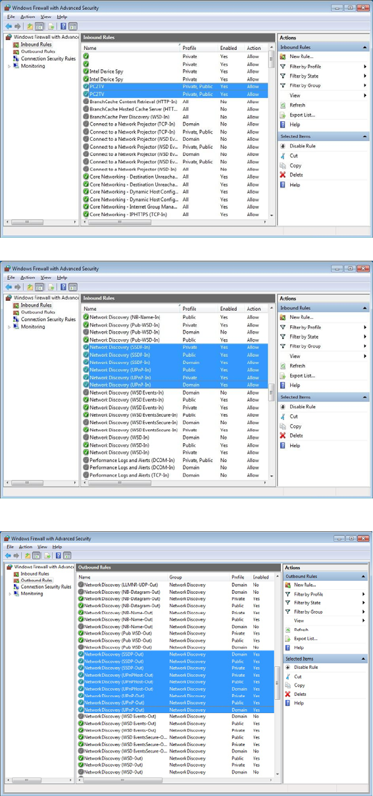Open File menu in bottom window
The width and height of the screenshot is (373, 796).
coord(10,546)
